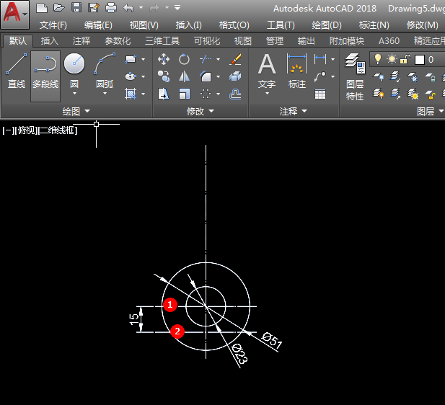This screenshot has height=405, width=445.
Task: Click the Circle (圆) tool icon
Action: pos(74,65)
